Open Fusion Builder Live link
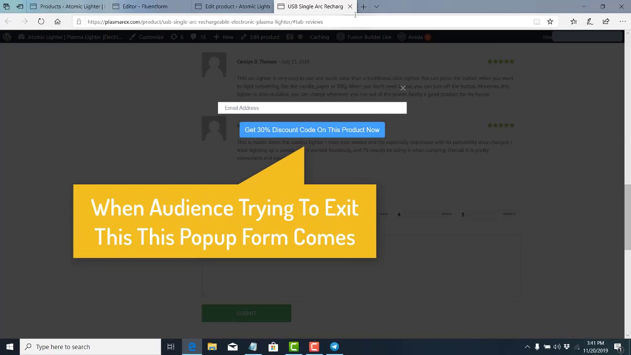 (364, 37)
